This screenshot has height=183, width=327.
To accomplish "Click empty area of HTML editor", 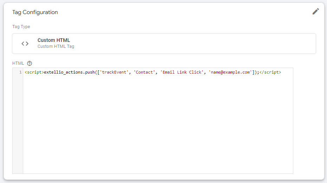I will 158,123.
